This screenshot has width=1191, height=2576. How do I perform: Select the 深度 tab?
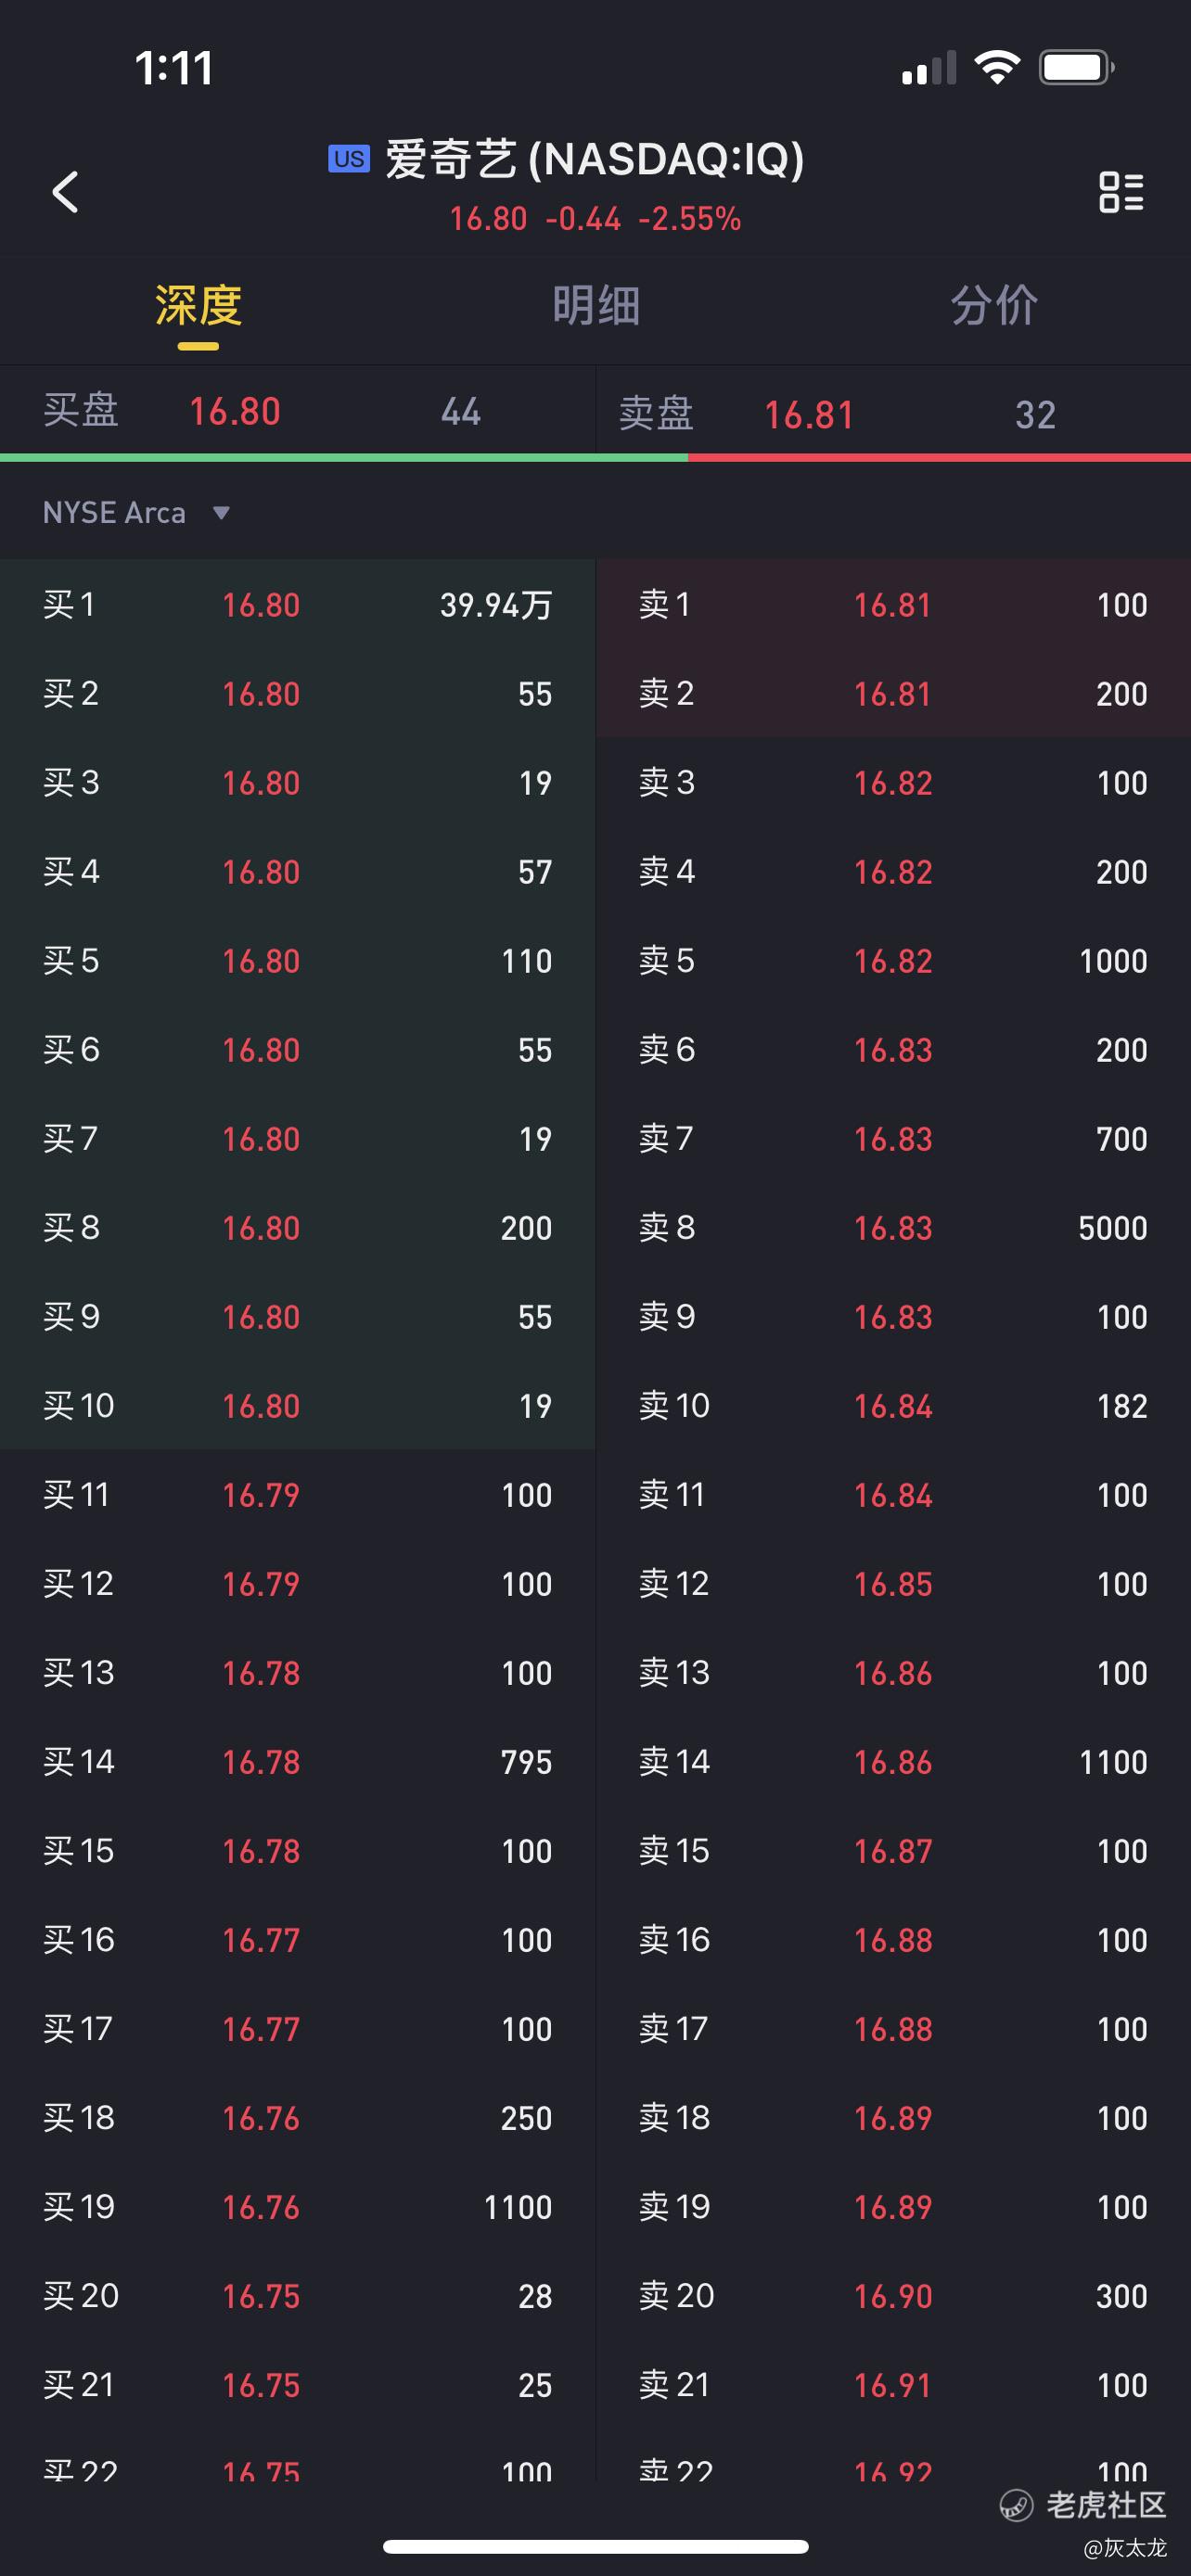pyautogui.click(x=198, y=305)
